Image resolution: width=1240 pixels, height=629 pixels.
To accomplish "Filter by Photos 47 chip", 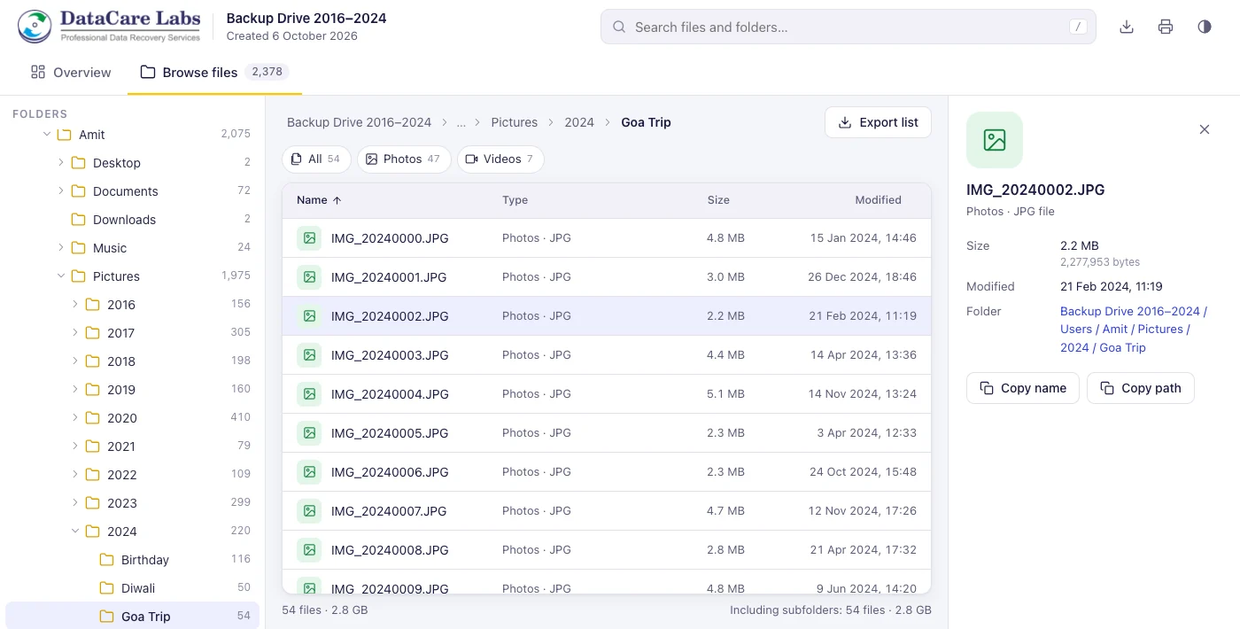I will [404, 159].
